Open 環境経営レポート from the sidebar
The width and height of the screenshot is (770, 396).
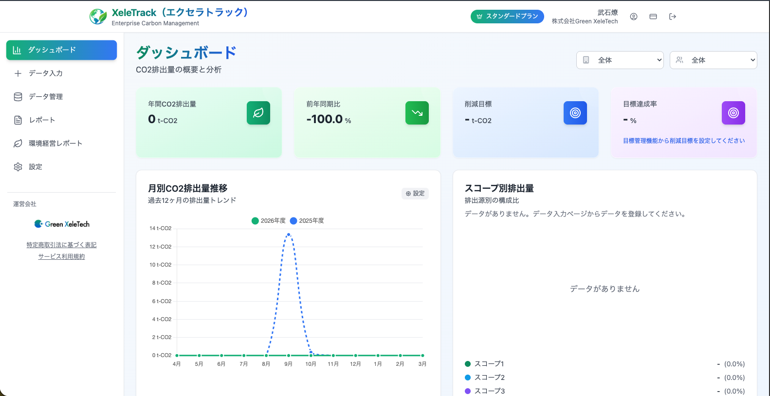click(x=61, y=144)
